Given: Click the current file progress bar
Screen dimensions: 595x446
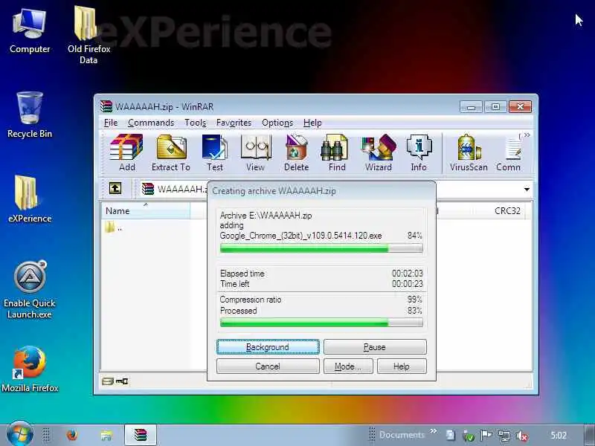Looking at the screenshot, I should [321, 249].
